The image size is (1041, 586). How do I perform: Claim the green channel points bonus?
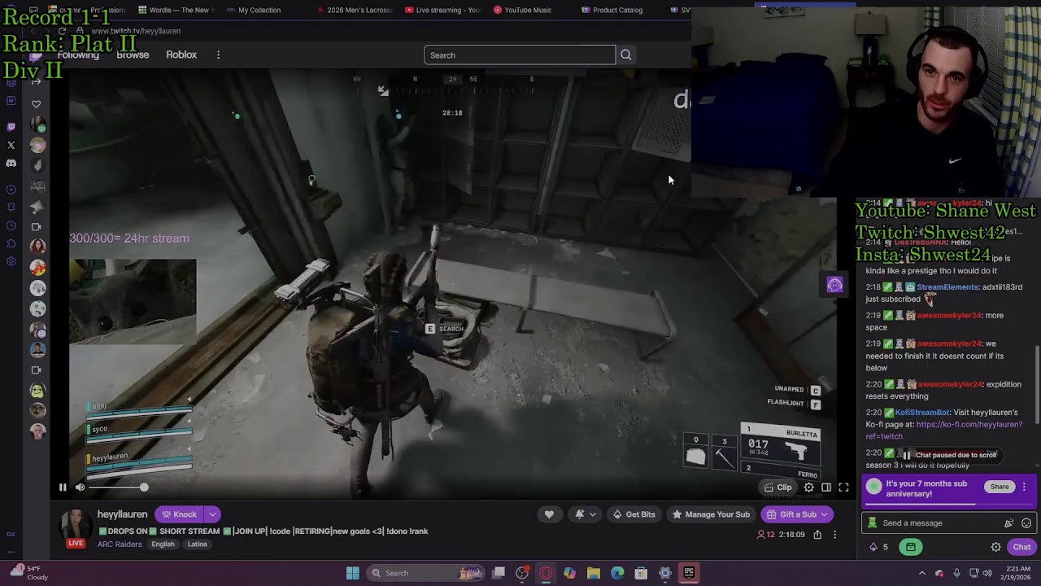[x=910, y=547]
